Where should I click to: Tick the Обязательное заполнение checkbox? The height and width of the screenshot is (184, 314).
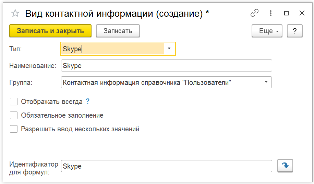pos(14,115)
